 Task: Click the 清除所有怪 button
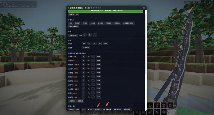point(127,109)
